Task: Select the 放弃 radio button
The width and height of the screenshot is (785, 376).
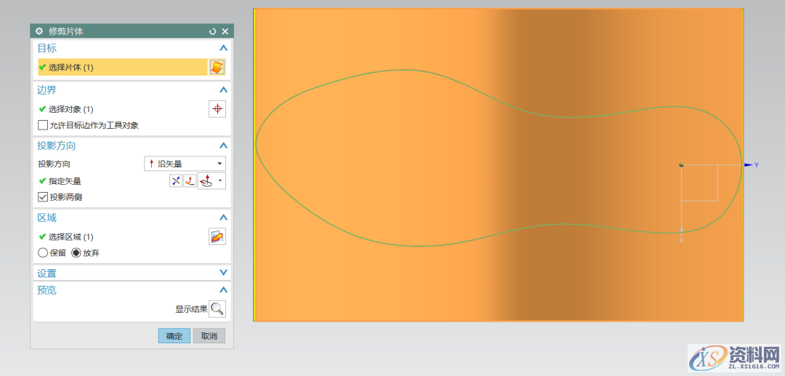Action: pos(76,253)
